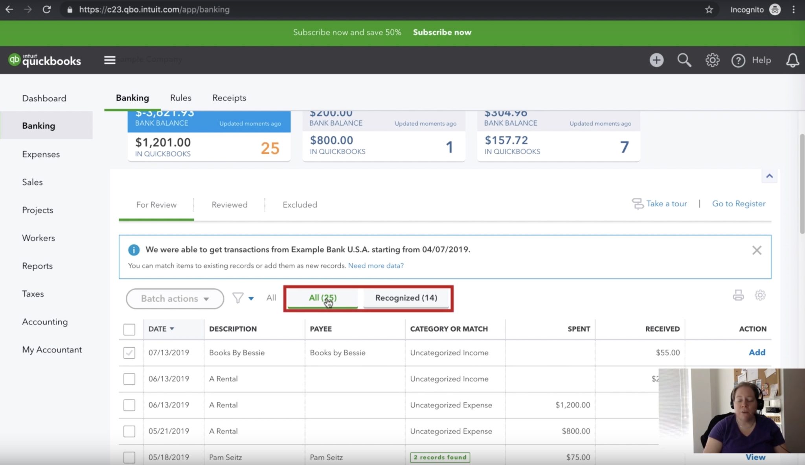Open the browser three-dot menu
Viewport: 805px width, 465px height.
pyautogui.click(x=794, y=9)
